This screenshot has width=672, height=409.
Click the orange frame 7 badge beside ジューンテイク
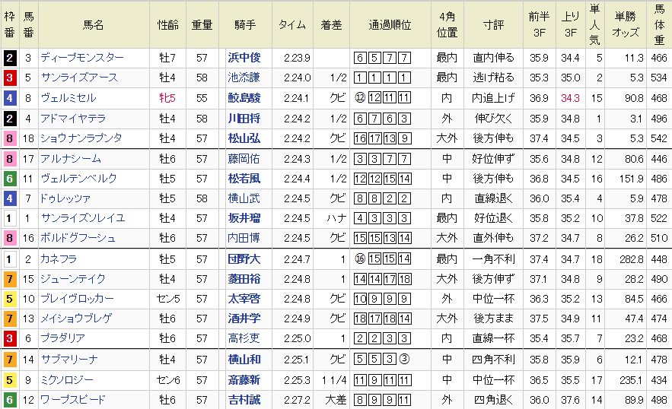click(8, 279)
